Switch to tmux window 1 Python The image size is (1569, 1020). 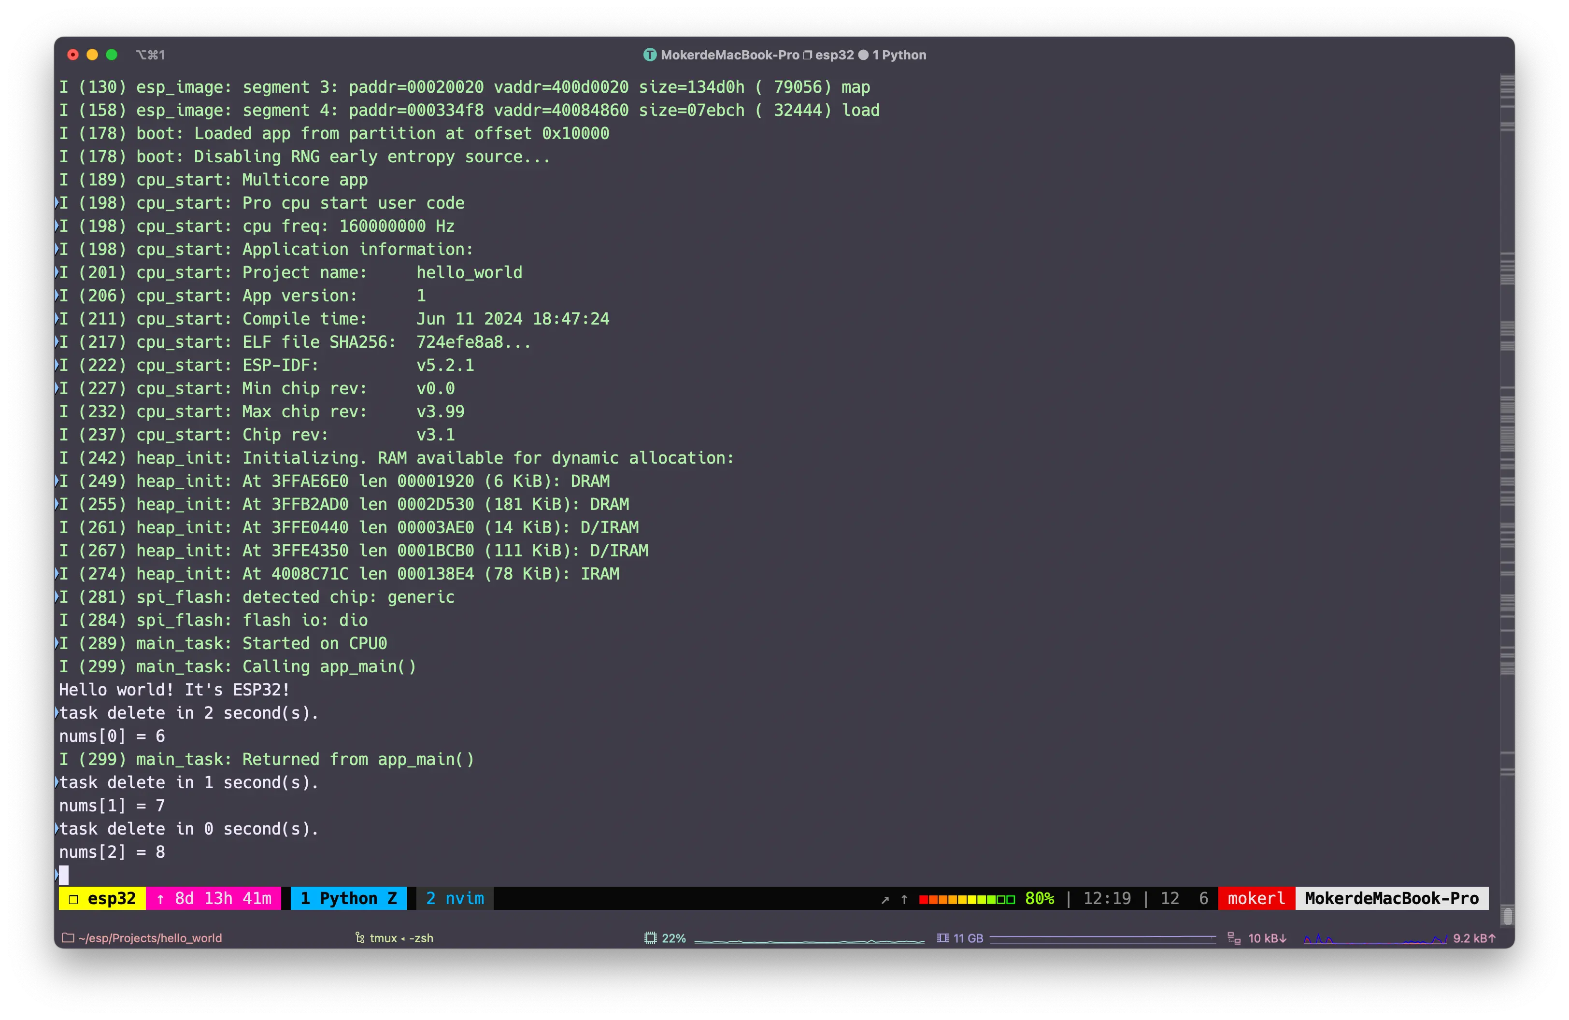(349, 898)
